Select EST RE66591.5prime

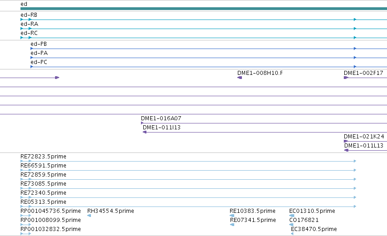[44, 166]
